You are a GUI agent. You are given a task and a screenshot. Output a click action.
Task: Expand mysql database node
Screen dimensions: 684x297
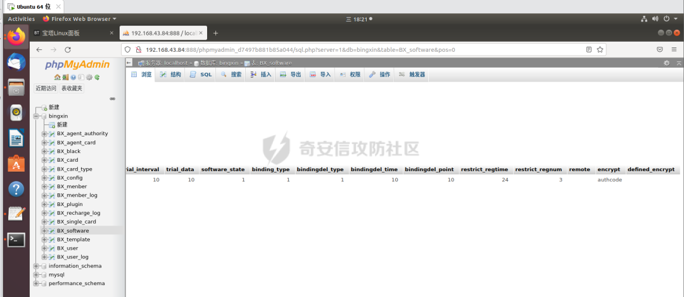point(36,275)
